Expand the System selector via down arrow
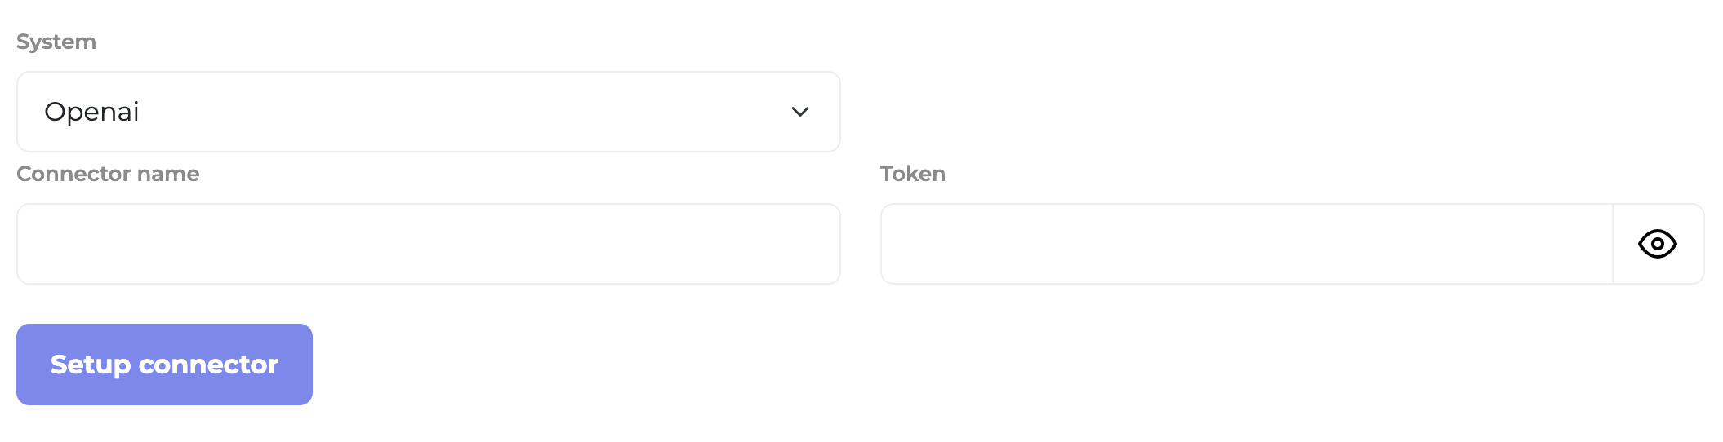The height and width of the screenshot is (442, 1723). click(x=799, y=112)
